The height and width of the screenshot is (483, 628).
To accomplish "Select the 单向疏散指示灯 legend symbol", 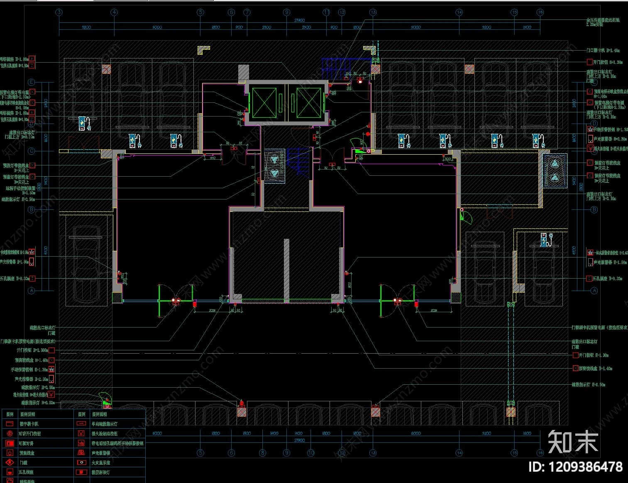I will click(81, 424).
